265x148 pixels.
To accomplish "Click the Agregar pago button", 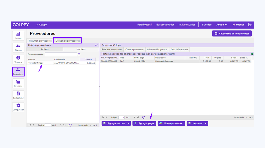I will (144, 124).
